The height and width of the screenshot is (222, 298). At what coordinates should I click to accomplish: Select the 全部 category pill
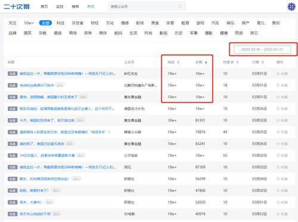45,23
